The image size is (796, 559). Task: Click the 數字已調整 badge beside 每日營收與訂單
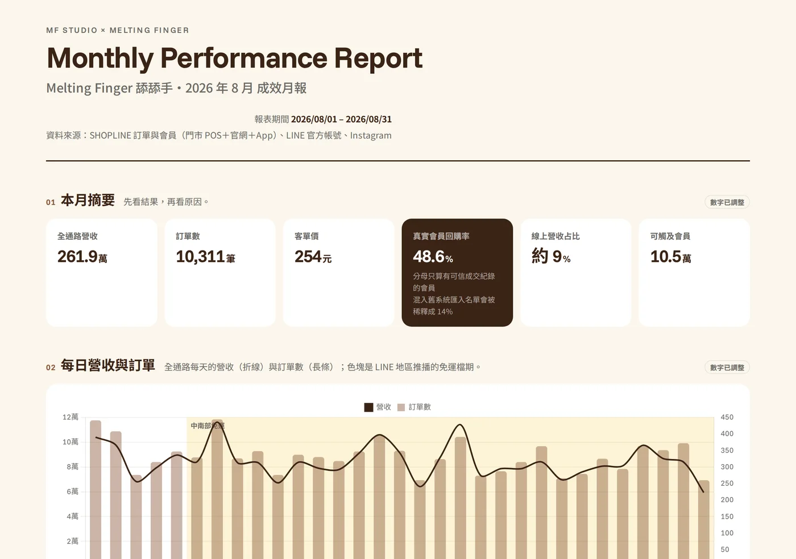(727, 368)
